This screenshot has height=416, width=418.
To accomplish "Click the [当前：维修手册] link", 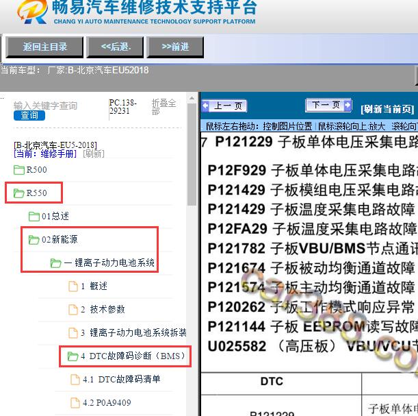I will tap(45, 154).
